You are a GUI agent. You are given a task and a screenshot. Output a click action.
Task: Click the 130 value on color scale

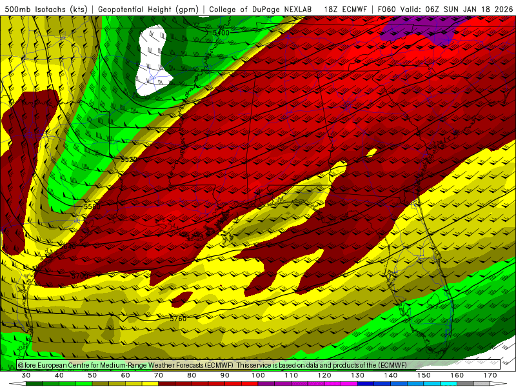(x=358, y=375)
